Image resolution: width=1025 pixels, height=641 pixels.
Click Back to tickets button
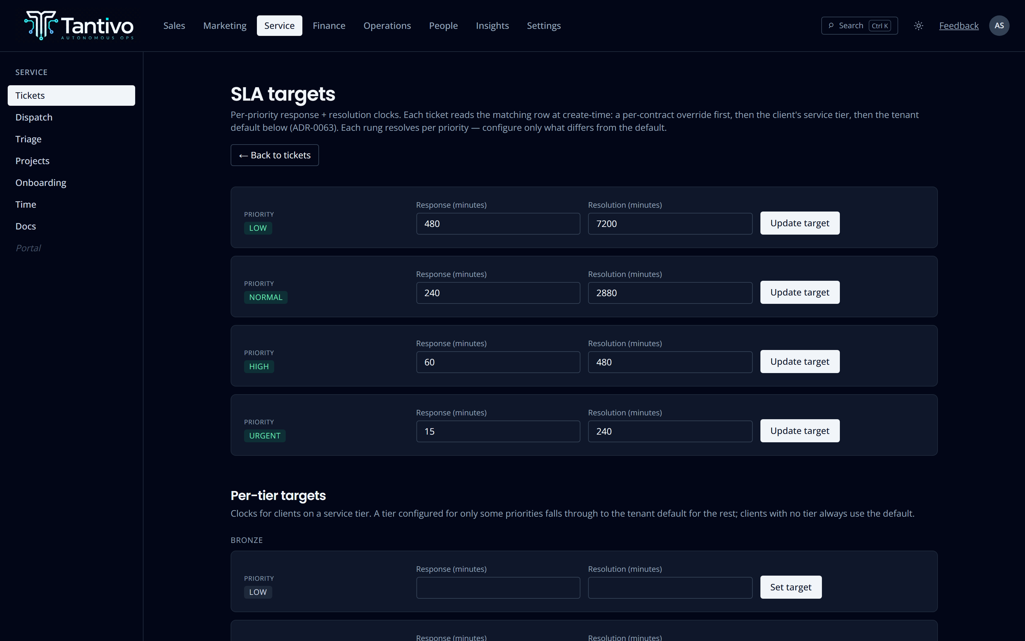pyautogui.click(x=275, y=155)
